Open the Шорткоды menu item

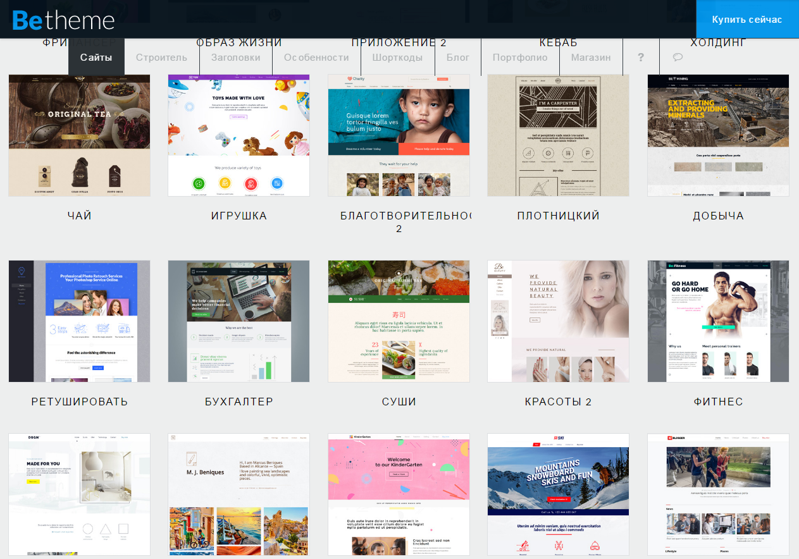[397, 58]
